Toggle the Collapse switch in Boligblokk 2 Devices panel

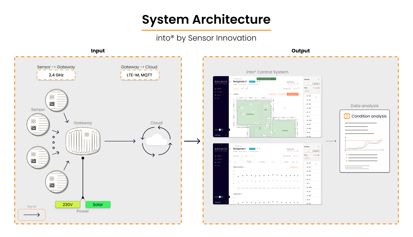pos(319,88)
